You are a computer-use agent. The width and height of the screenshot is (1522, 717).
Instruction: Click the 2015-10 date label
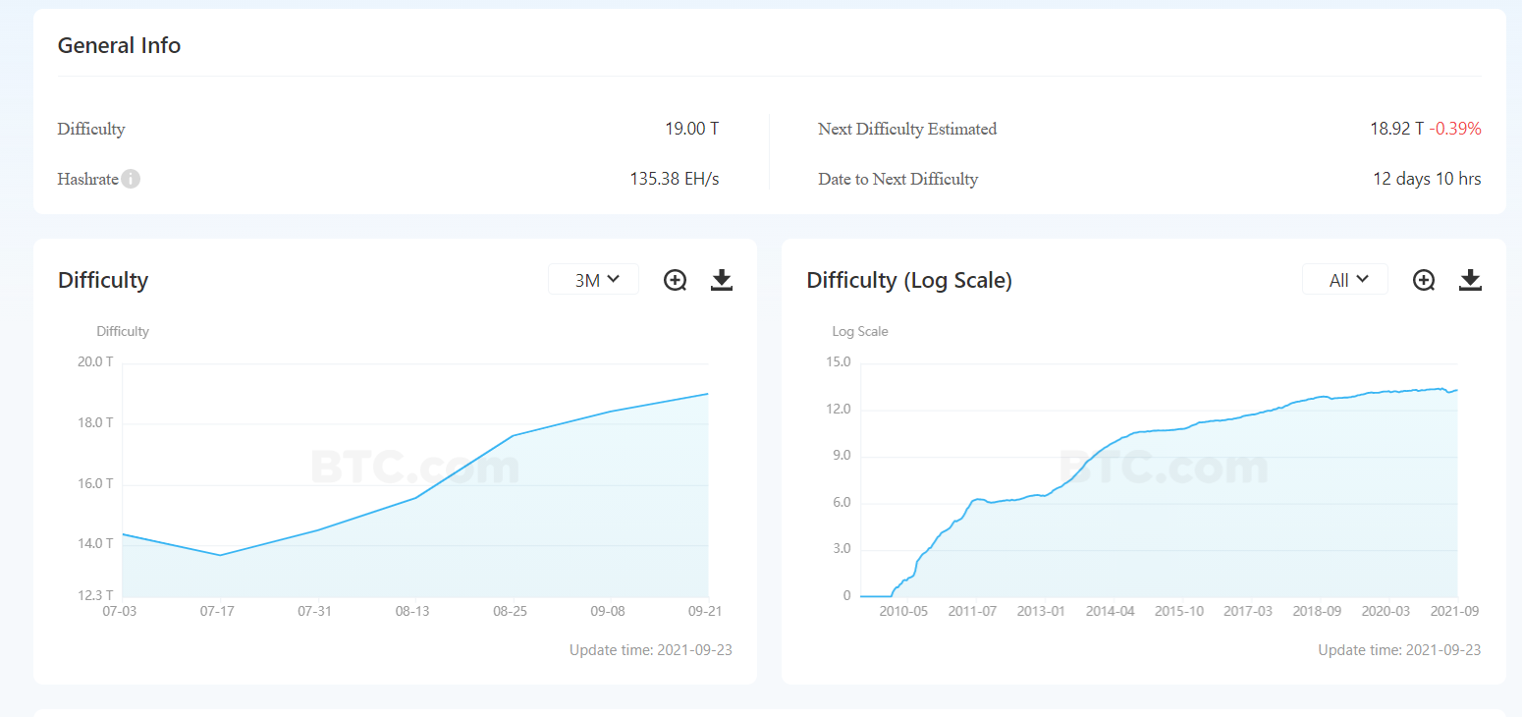[1179, 611]
